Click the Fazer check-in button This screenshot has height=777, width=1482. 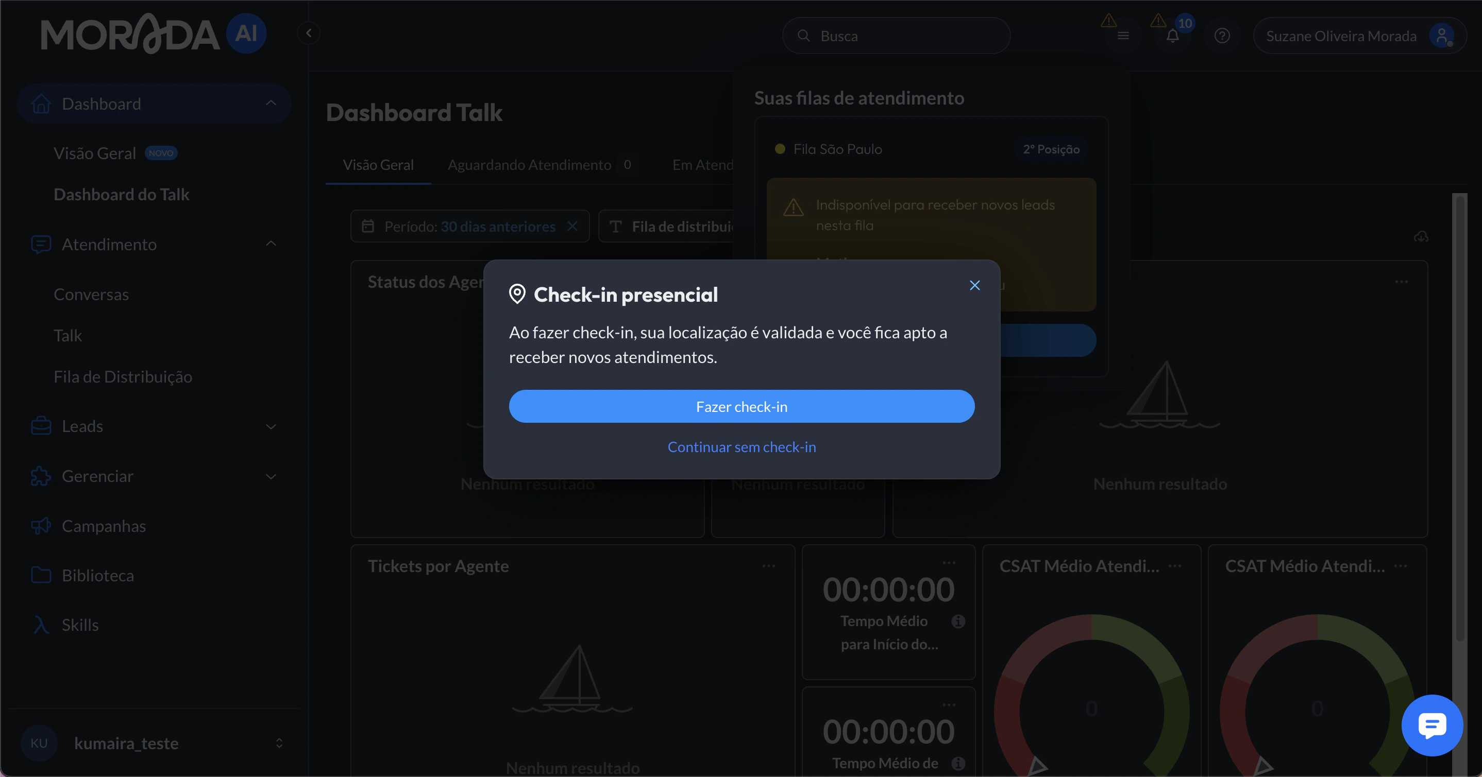(741, 406)
